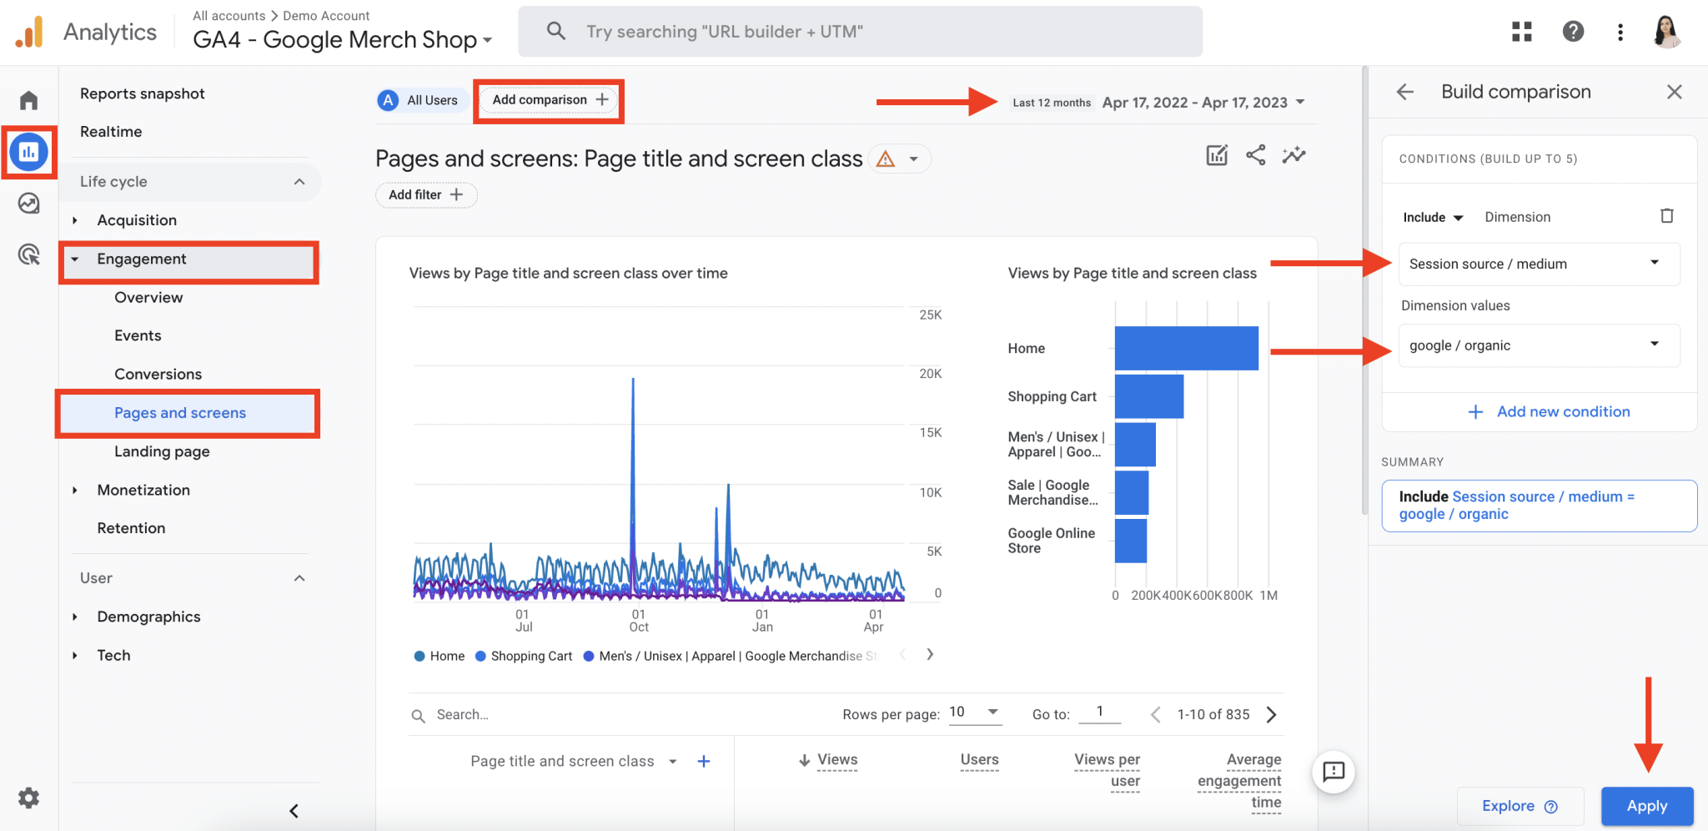Open the Advertising section icon
This screenshot has height=831, width=1708.
tap(28, 254)
